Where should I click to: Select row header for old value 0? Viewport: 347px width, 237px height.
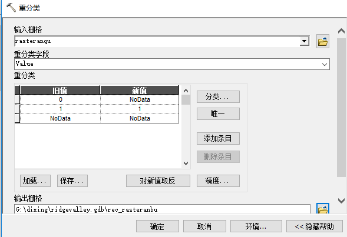coord(17,99)
